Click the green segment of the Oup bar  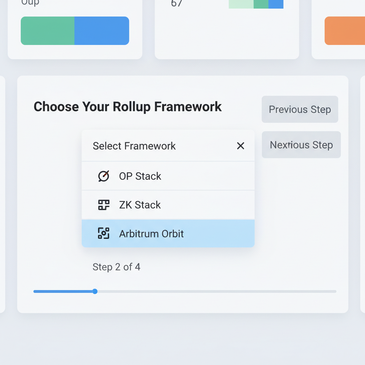point(47,30)
